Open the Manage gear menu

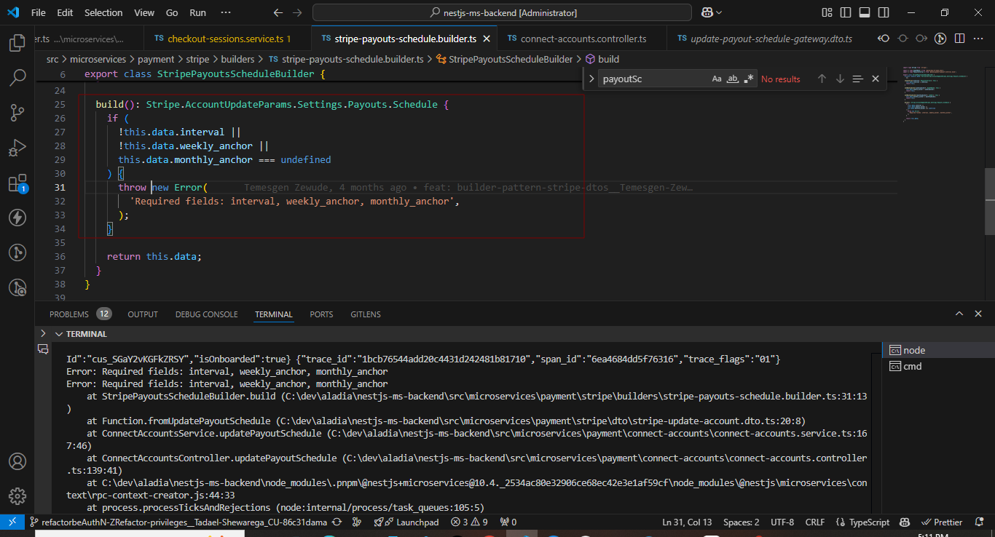pos(17,496)
